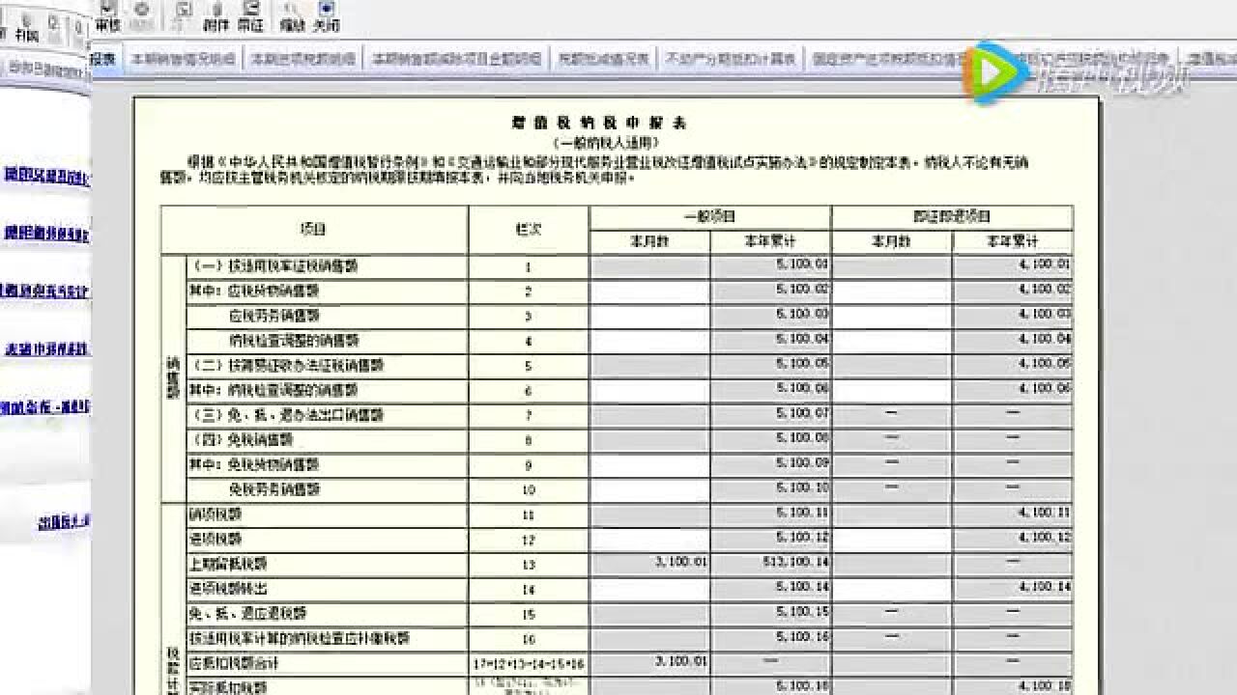Open the 不动产分期抵扣计算表 tab

pos(731,59)
